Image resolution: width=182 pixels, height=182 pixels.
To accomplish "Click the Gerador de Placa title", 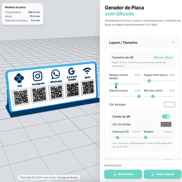I will [124, 8].
